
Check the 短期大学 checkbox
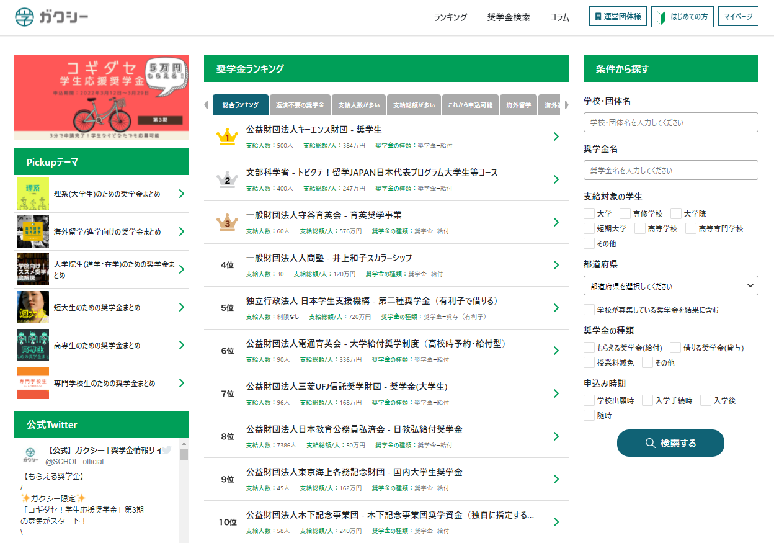pyautogui.click(x=589, y=228)
